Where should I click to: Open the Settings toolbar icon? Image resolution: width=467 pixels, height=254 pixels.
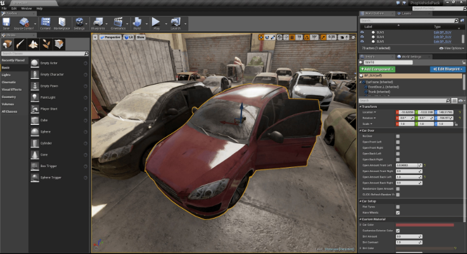[x=79, y=22]
